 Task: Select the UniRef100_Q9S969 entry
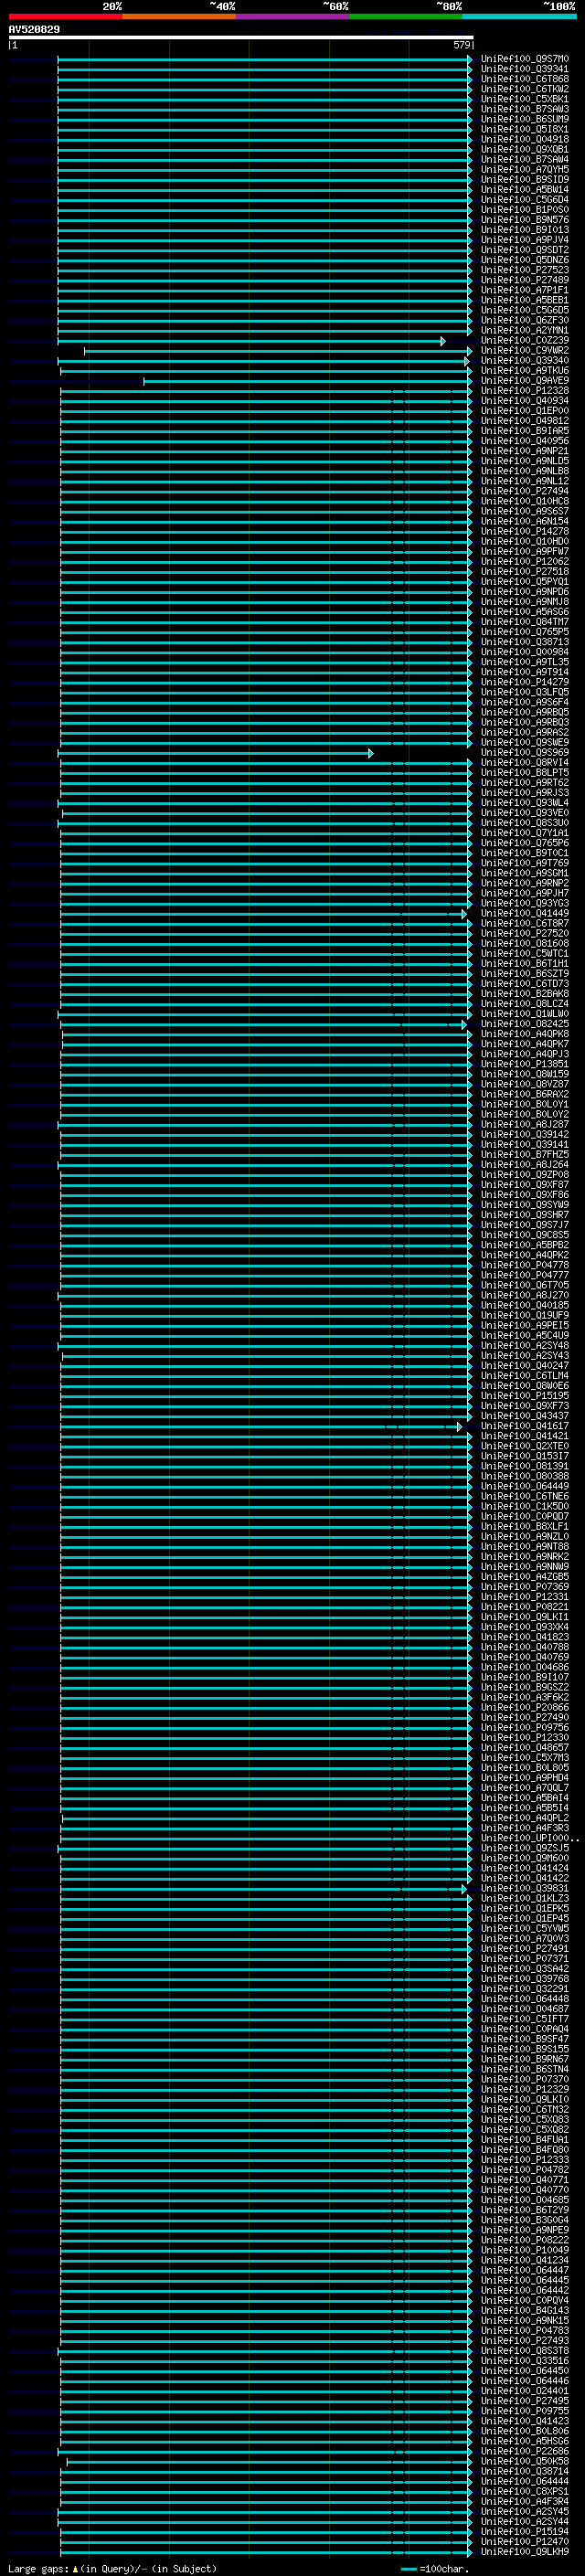pyautogui.click(x=524, y=753)
